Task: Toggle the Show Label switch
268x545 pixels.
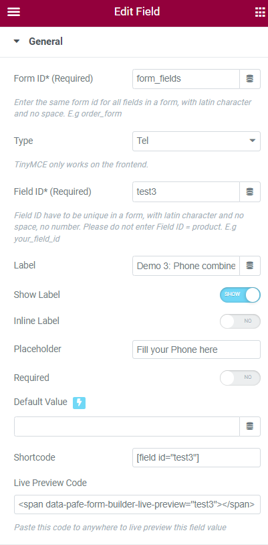Action: pos(240,295)
